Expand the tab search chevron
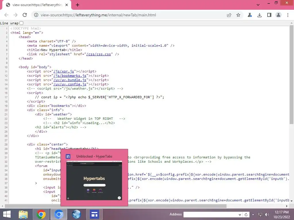 258,5
